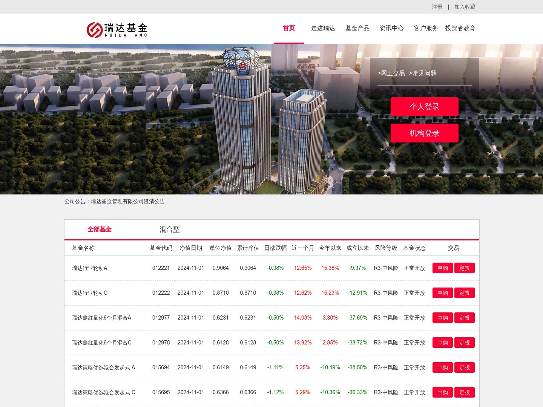Click the 基金状态 column header
The width and height of the screenshot is (543, 407).
point(414,248)
